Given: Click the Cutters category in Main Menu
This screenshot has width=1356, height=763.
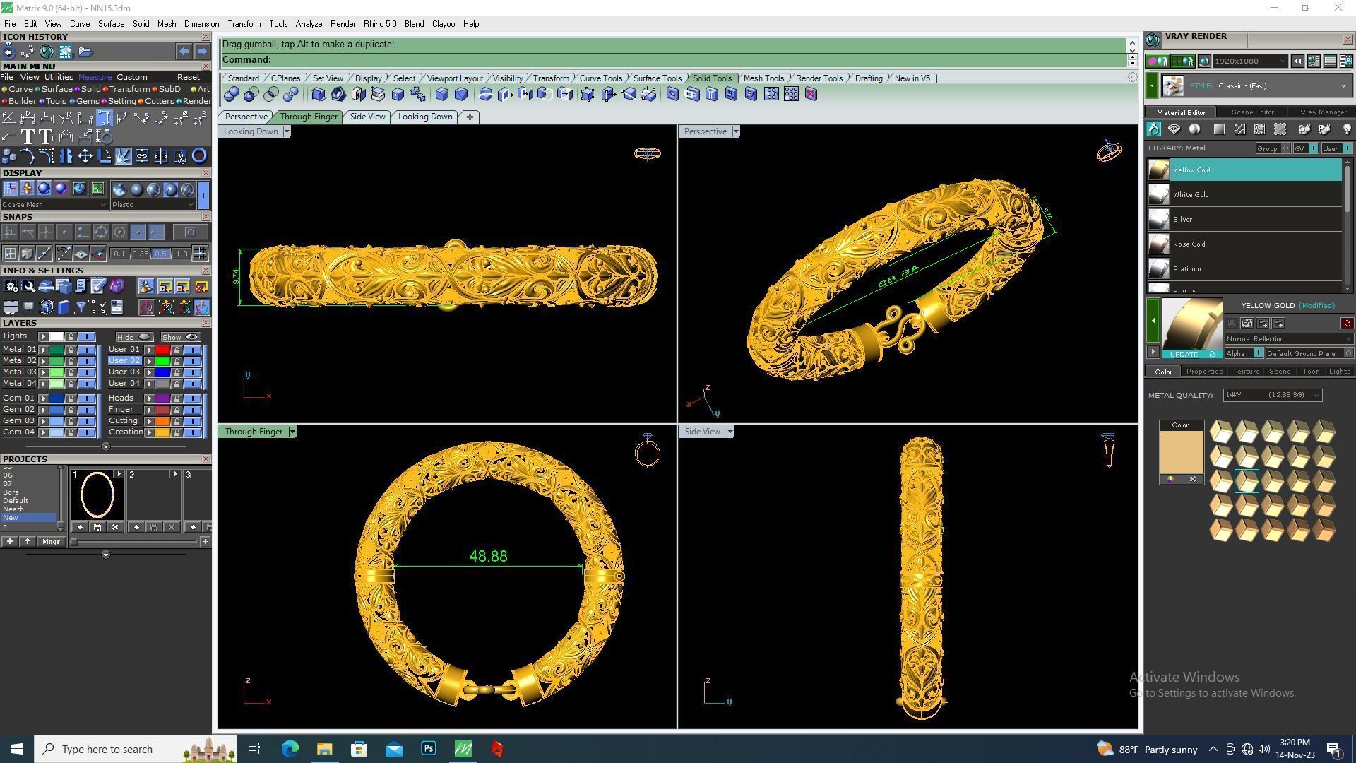Looking at the screenshot, I should pos(156,101).
